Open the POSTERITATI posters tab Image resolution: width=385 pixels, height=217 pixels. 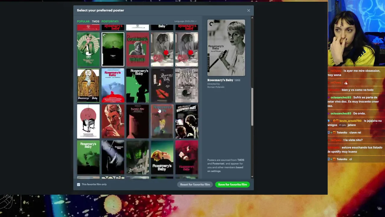110,21
